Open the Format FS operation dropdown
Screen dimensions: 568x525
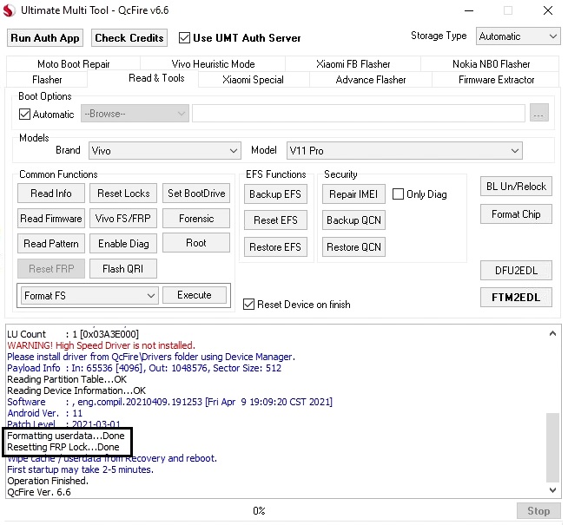(x=89, y=296)
